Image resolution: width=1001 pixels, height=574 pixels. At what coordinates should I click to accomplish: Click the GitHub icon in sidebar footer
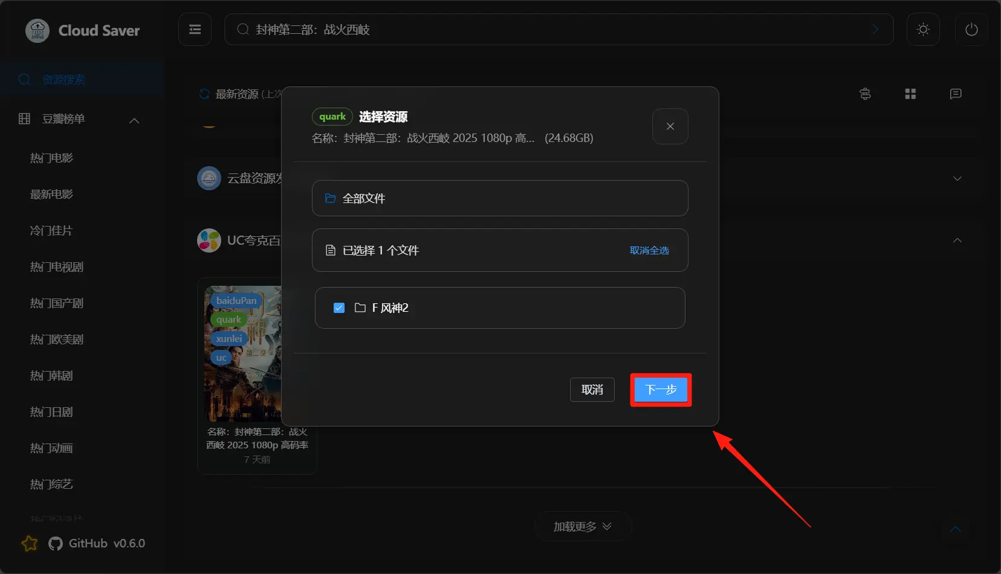point(56,543)
